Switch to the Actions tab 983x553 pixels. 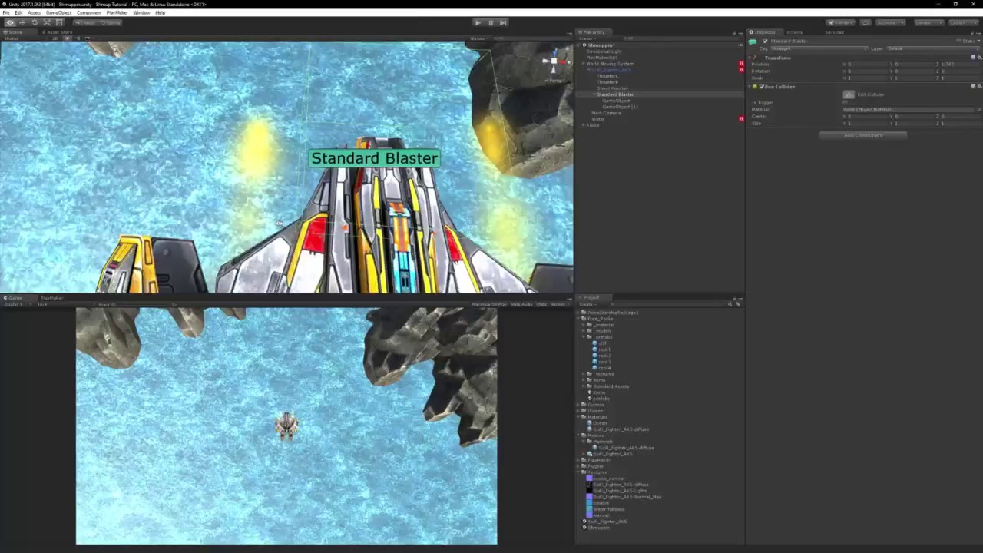click(x=794, y=32)
